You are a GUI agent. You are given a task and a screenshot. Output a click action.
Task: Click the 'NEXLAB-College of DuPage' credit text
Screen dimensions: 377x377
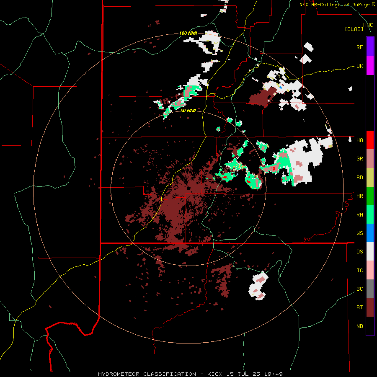coord(334,5)
